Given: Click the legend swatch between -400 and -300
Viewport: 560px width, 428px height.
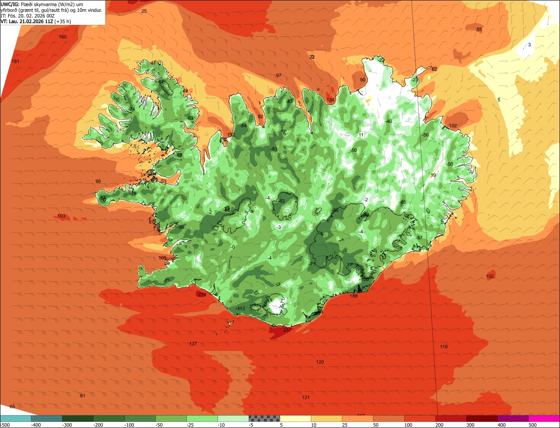Looking at the screenshot, I should pos(47,418).
